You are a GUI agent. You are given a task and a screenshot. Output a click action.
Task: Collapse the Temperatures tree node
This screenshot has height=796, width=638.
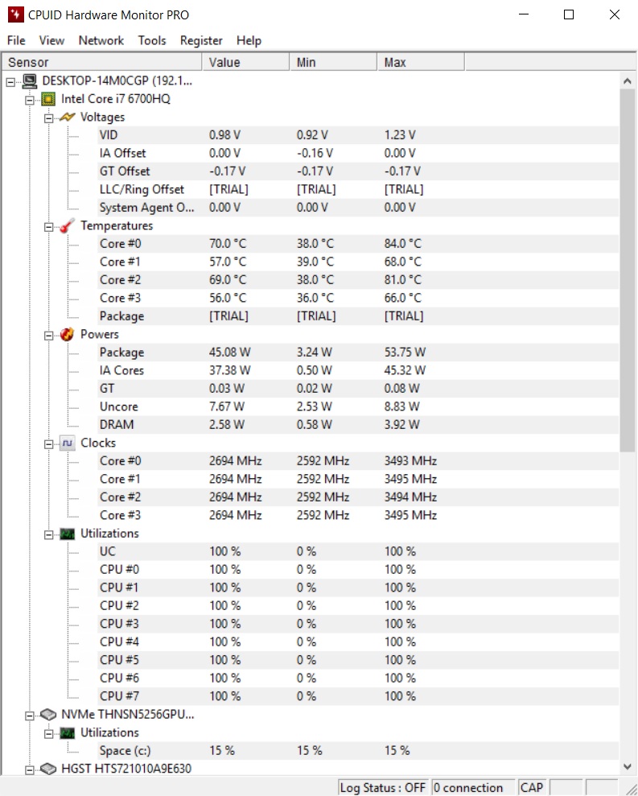[x=49, y=227]
